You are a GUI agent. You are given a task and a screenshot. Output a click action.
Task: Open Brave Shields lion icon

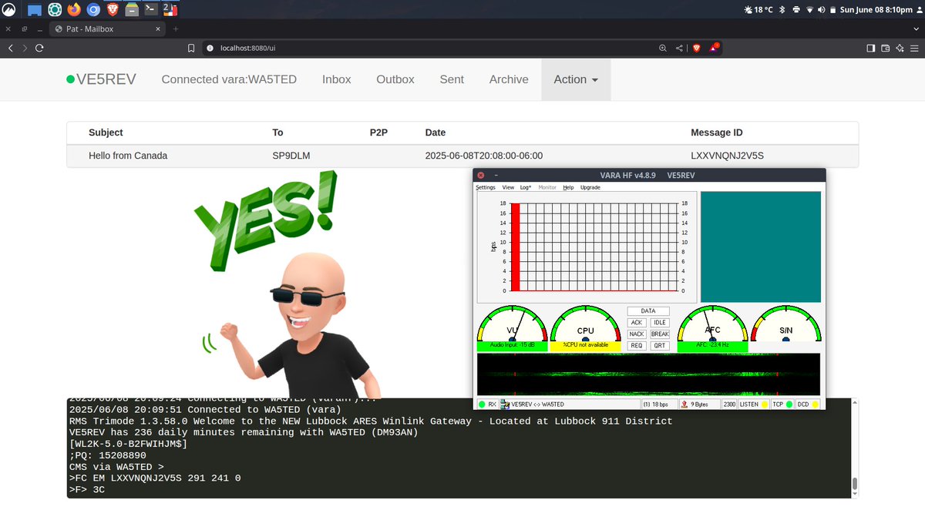[697, 48]
